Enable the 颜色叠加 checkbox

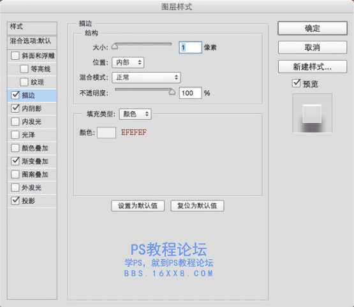[15, 148]
